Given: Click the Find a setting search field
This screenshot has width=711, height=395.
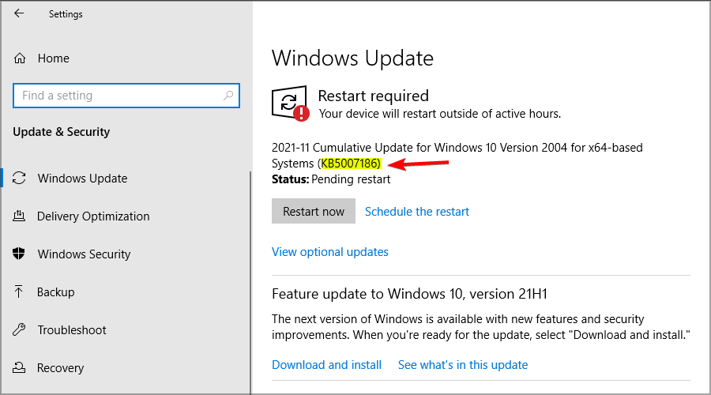Looking at the screenshot, I should (126, 96).
